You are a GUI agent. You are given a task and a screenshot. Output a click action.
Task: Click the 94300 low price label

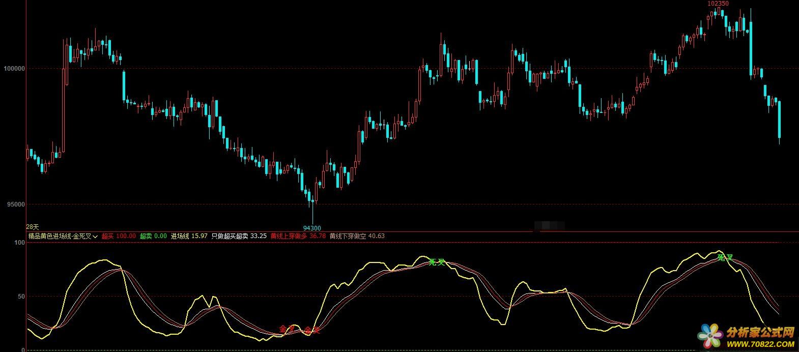312,228
